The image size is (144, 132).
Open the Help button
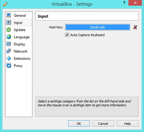pyautogui.click(x=128, y=124)
